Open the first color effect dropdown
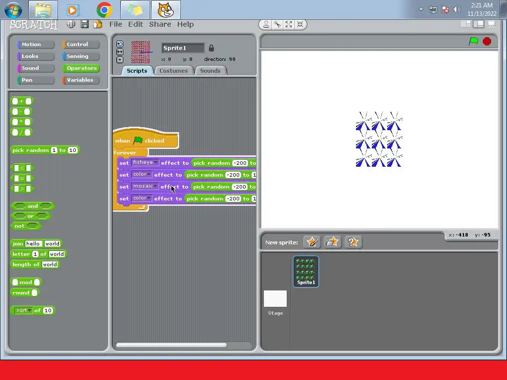Image resolution: width=507 pixels, height=380 pixels. [x=142, y=175]
